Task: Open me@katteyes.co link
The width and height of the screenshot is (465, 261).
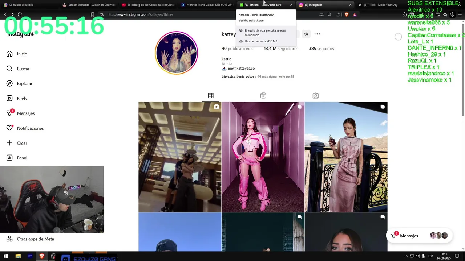Action: click(x=241, y=68)
